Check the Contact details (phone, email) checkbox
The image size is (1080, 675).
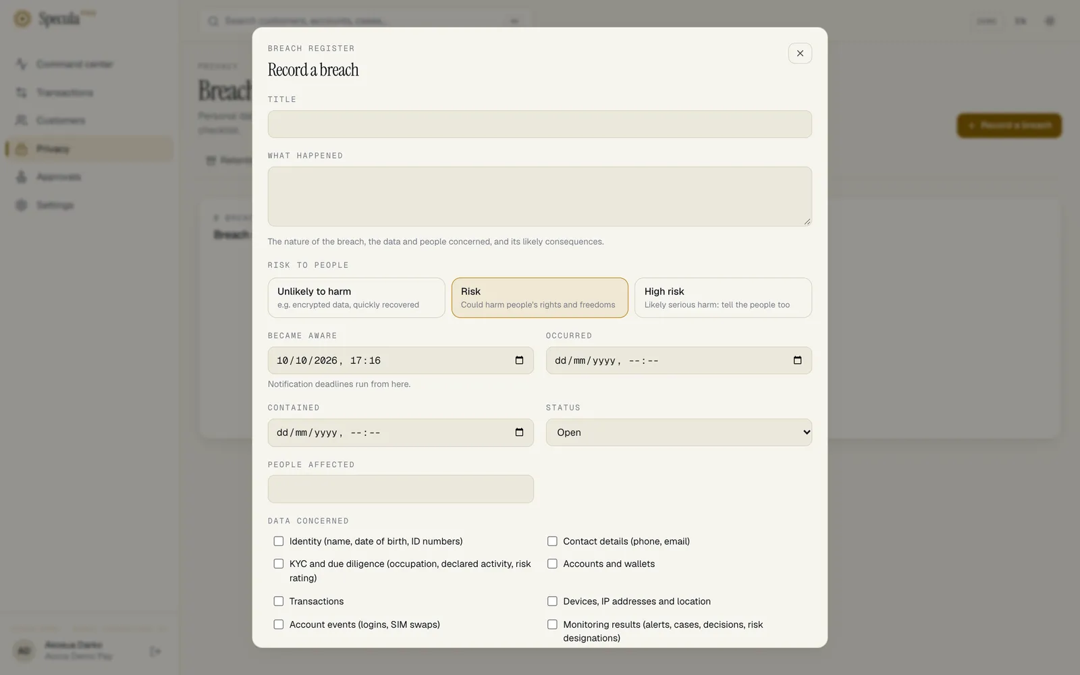(552, 541)
